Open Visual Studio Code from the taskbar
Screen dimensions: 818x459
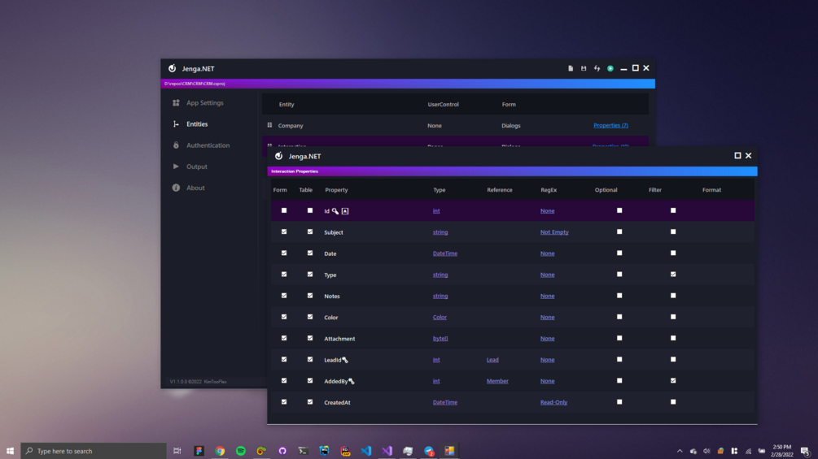pos(365,451)
